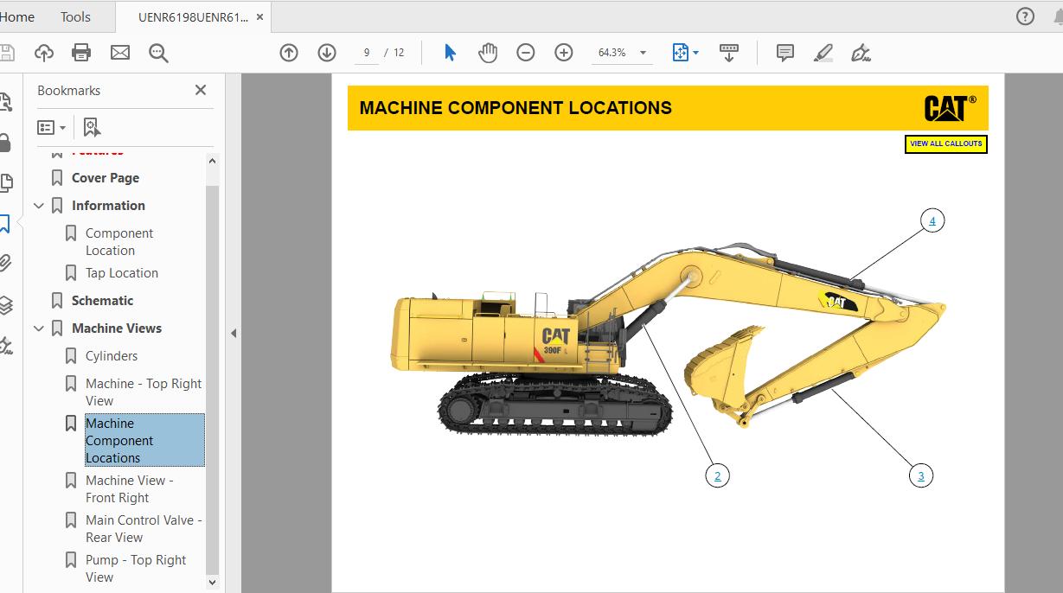Open the attachments paperclip panel
The width and height of the screenshot is (1063, 593).
point(5,264)
